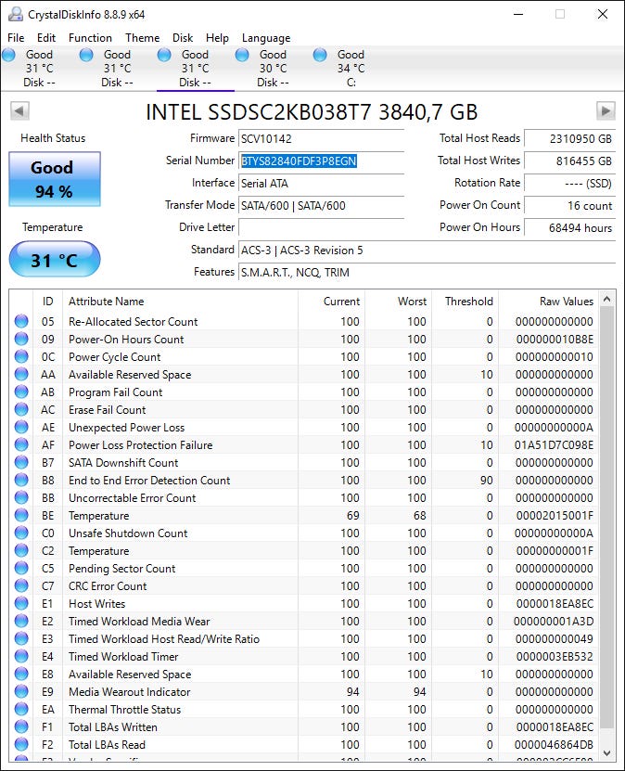Screen dimensions: 625x771
Task: Open the Language menu
Action: [x=266, y=38]
